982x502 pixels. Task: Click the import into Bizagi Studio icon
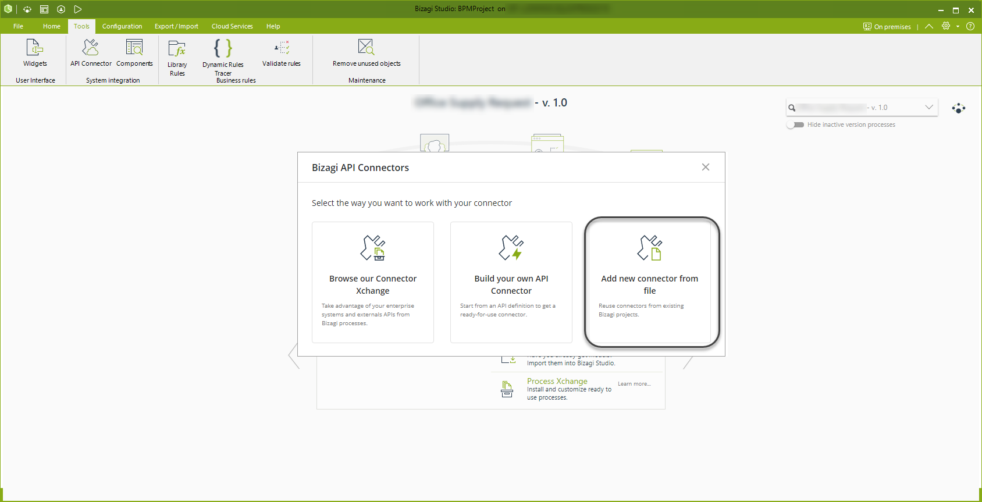508,360
